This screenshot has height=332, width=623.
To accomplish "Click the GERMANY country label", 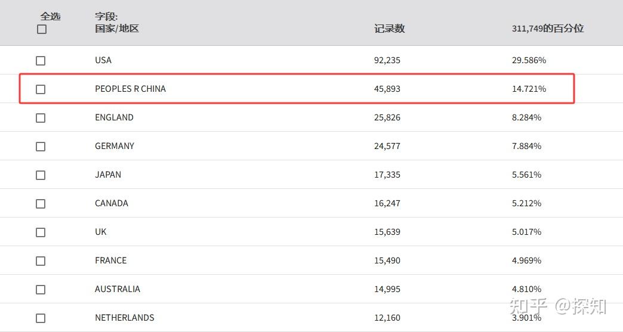I will click(115, 146).
